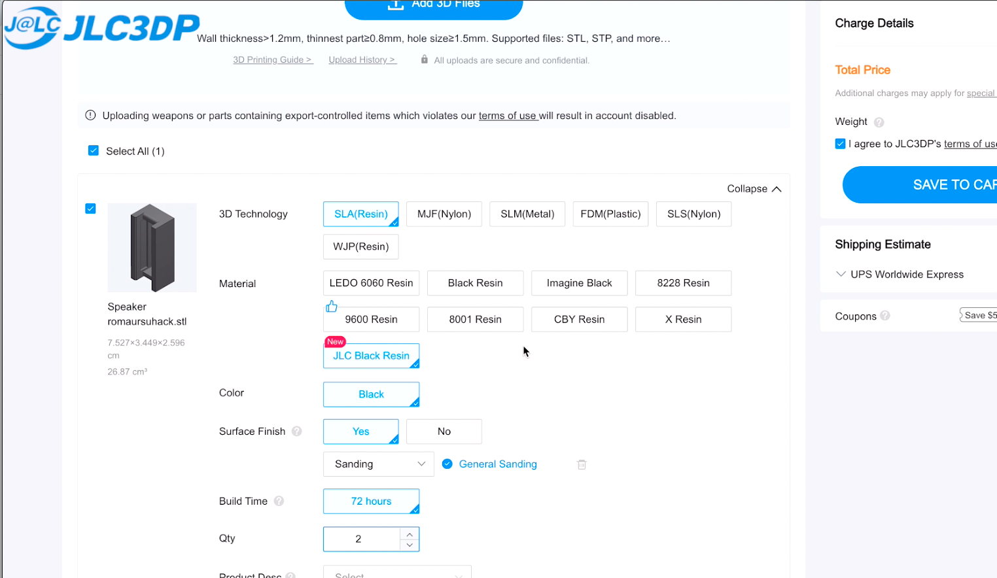
Task: Decrease quantity with the down arrow
Action: (410, 545)
